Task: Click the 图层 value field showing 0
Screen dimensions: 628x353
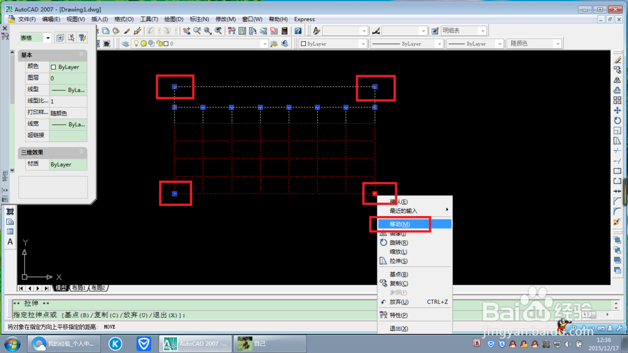Action: pos(68,79)
